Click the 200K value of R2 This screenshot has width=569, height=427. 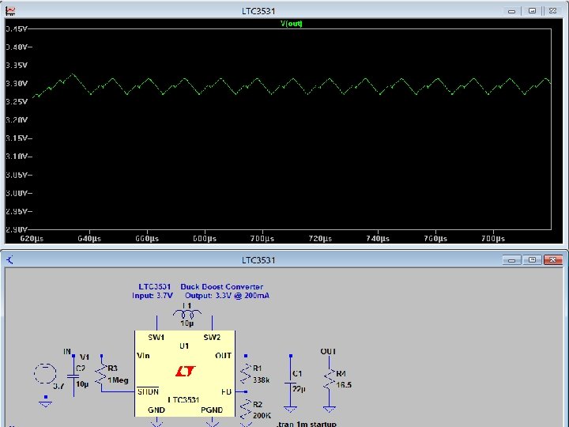262,415
